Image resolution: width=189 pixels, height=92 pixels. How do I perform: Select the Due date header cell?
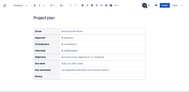click(x=47, y=63)
